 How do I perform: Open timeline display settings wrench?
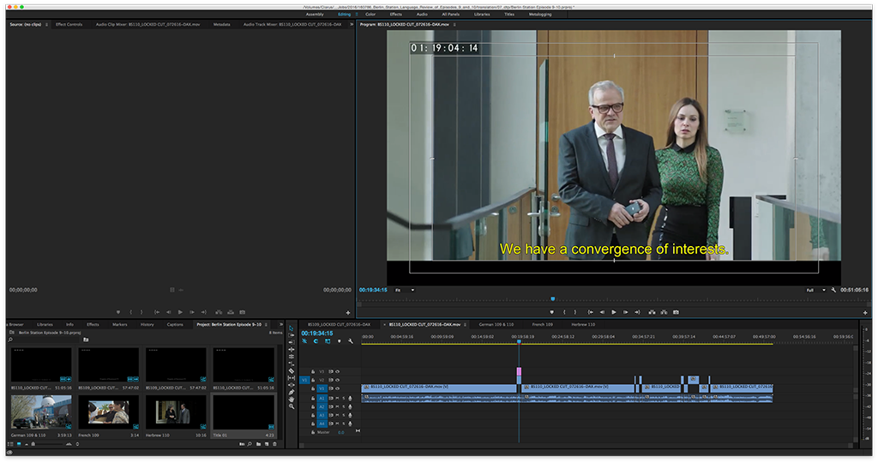pos(351,341)
